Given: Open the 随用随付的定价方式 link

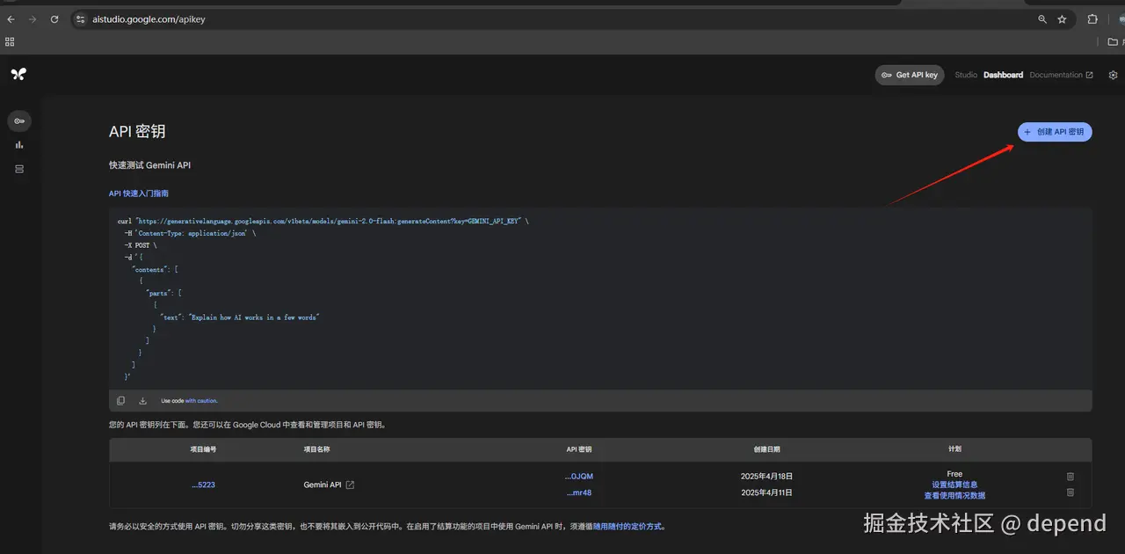Looking at the screenshot, I should point(628,527).
